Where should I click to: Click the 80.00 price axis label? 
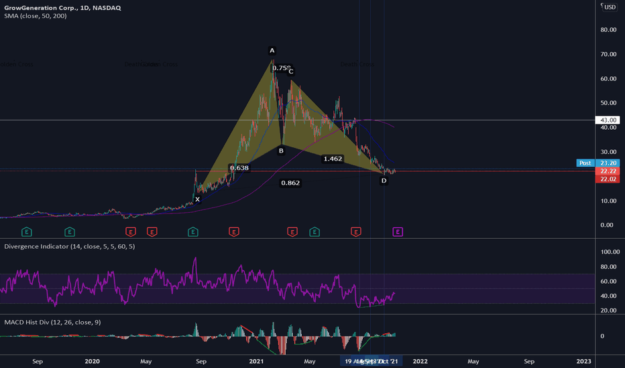pyautogui.click(x=608, y=30)
